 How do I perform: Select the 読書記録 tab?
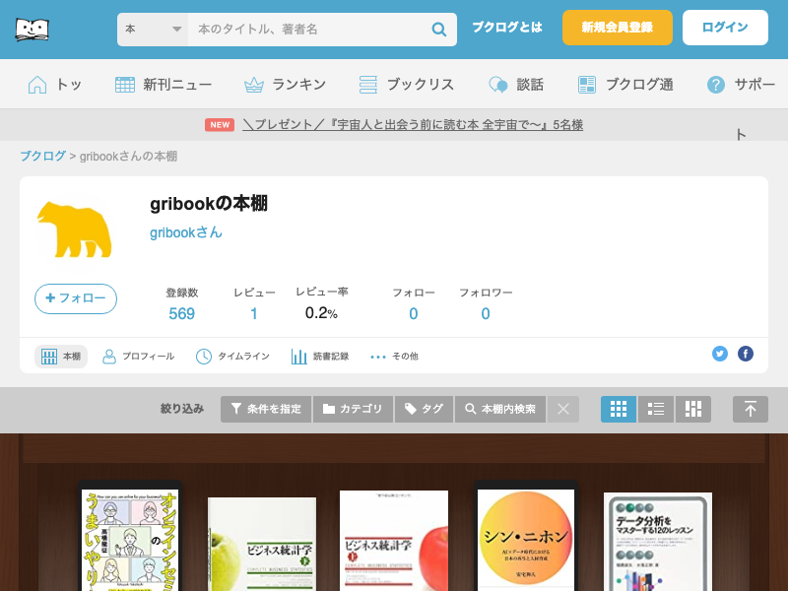tap(320, 357)
